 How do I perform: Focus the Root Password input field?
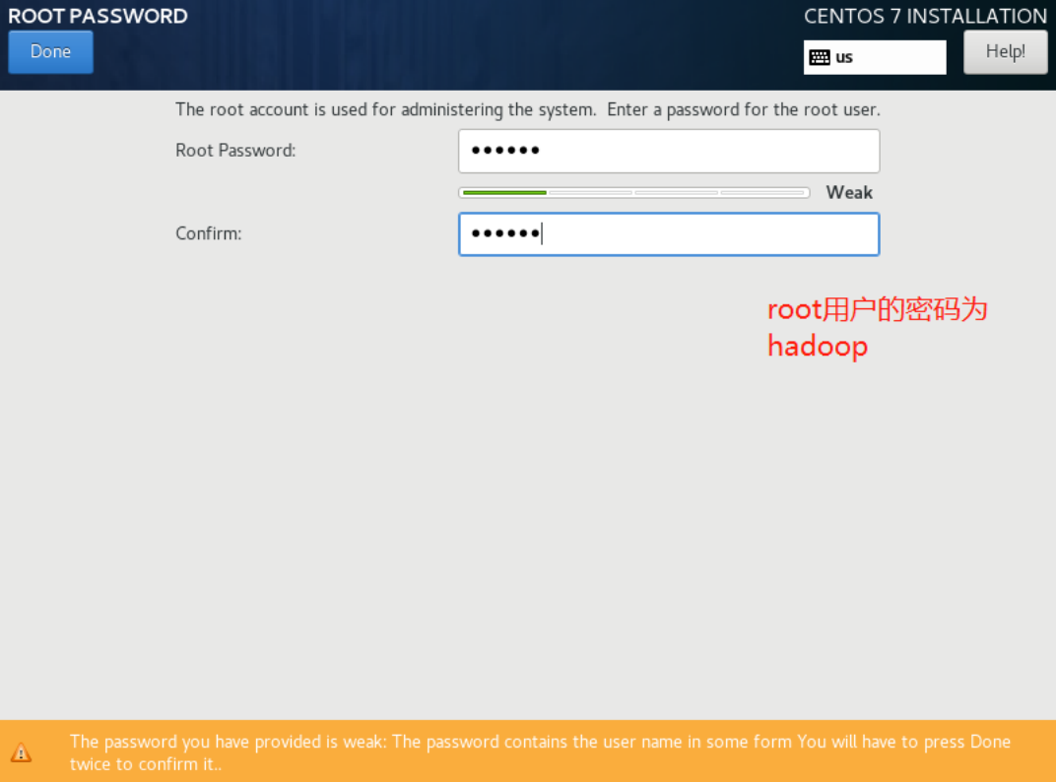[x=669, y=151]
